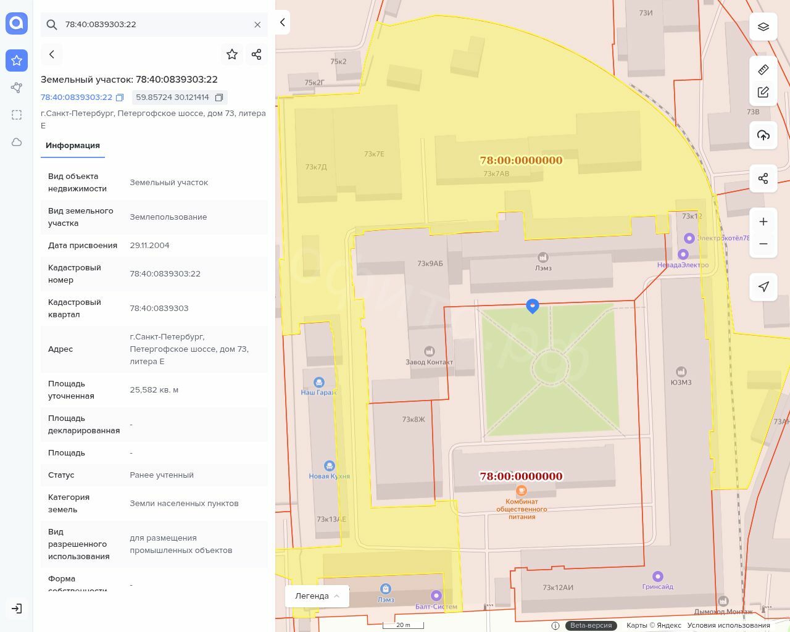Center map on my location
Viewport: 790px width, 632px height.
763,286
